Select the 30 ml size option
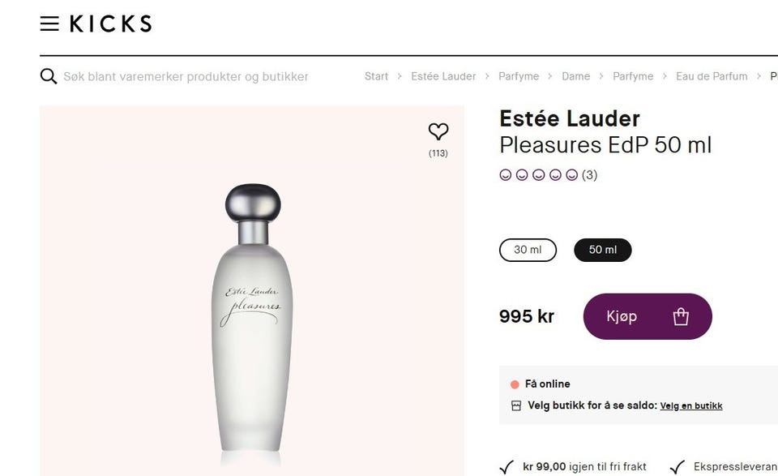 [x=528, y=250]
